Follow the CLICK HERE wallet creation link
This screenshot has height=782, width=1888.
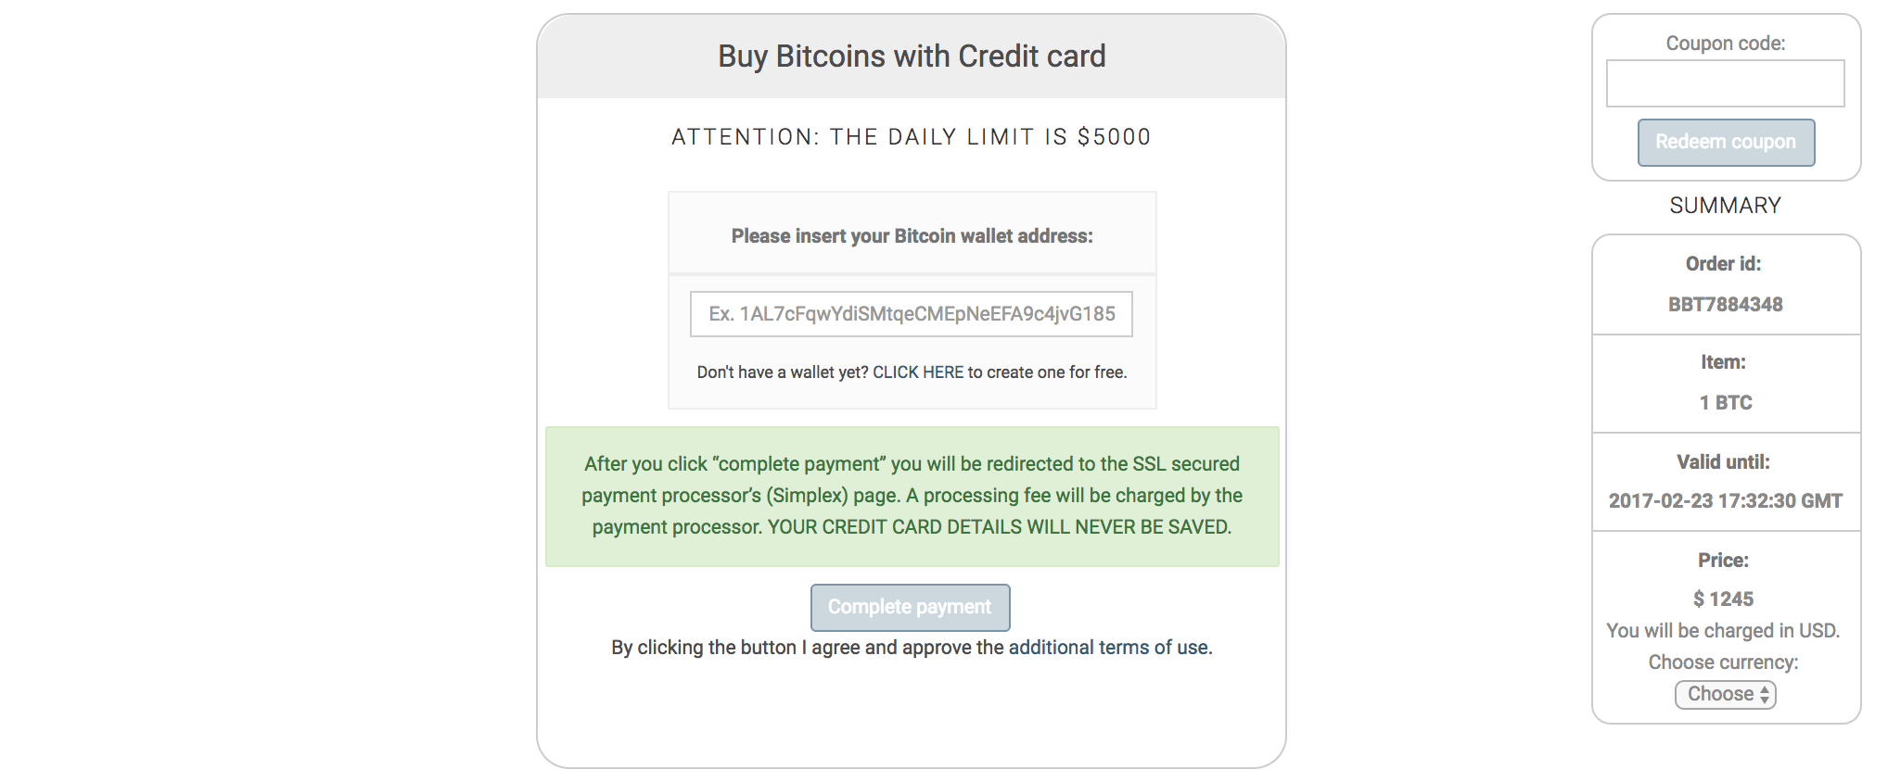(x=918, y=372)
